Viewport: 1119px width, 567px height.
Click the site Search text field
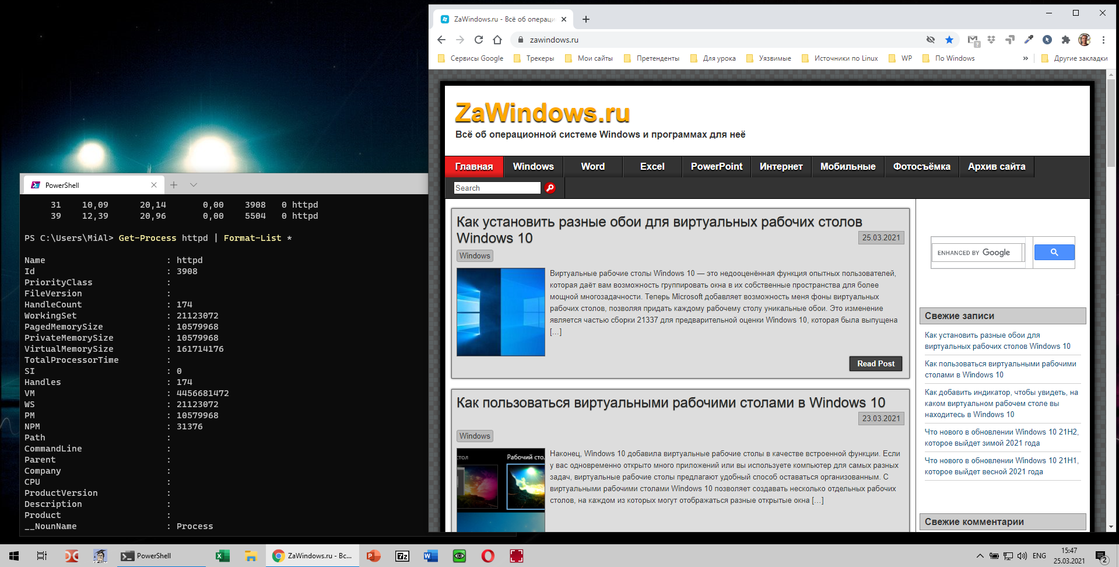(x=497, y=188)
